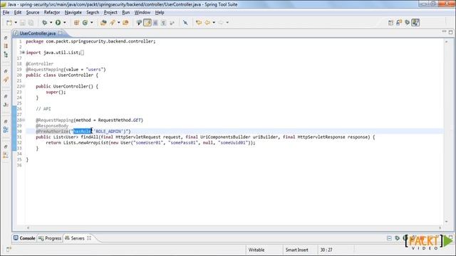The width and height of the screenshot is (456, 256).
Task: Collapse the UserController constructor fold
Action: point(24,86)
